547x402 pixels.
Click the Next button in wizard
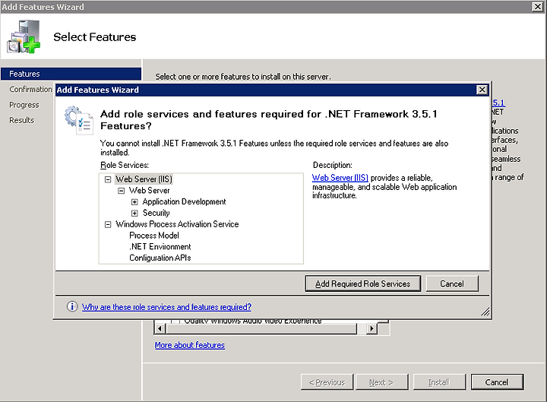click(381, 382)
